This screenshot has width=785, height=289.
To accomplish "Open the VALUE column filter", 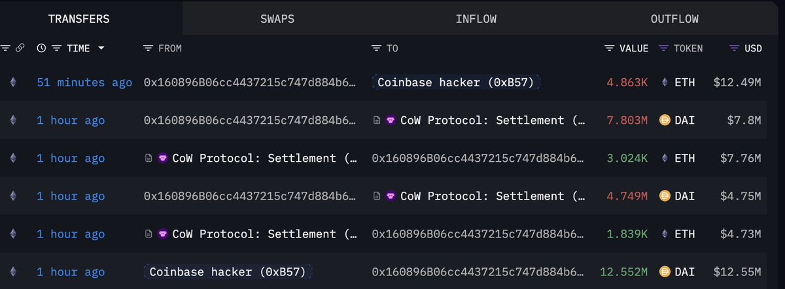I will tap(610, 48).
